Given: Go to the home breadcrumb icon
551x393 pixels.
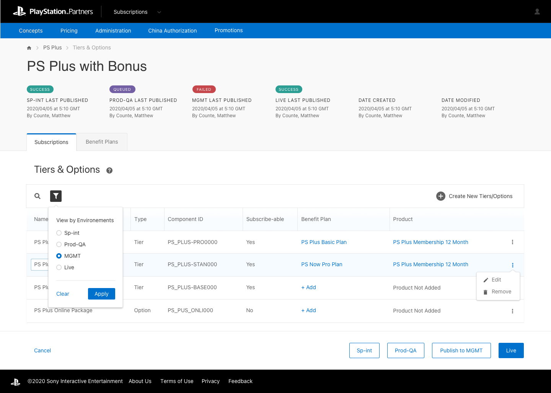Looking at the screenshot, I should click(29, 48).
